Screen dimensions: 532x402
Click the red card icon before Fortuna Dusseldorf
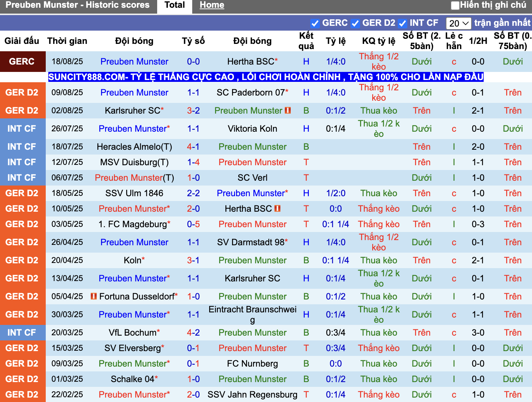94,296
